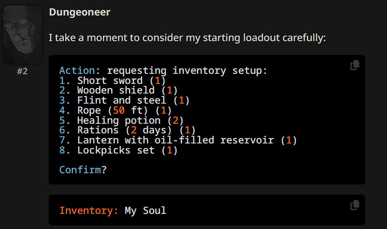Click the blue "Action" keyword

77,70
